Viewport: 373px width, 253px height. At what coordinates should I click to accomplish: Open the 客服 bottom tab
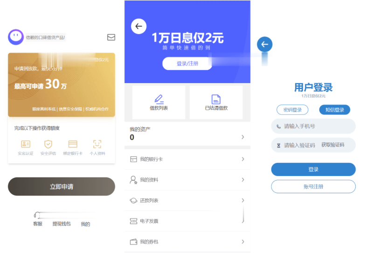(37, 224)
